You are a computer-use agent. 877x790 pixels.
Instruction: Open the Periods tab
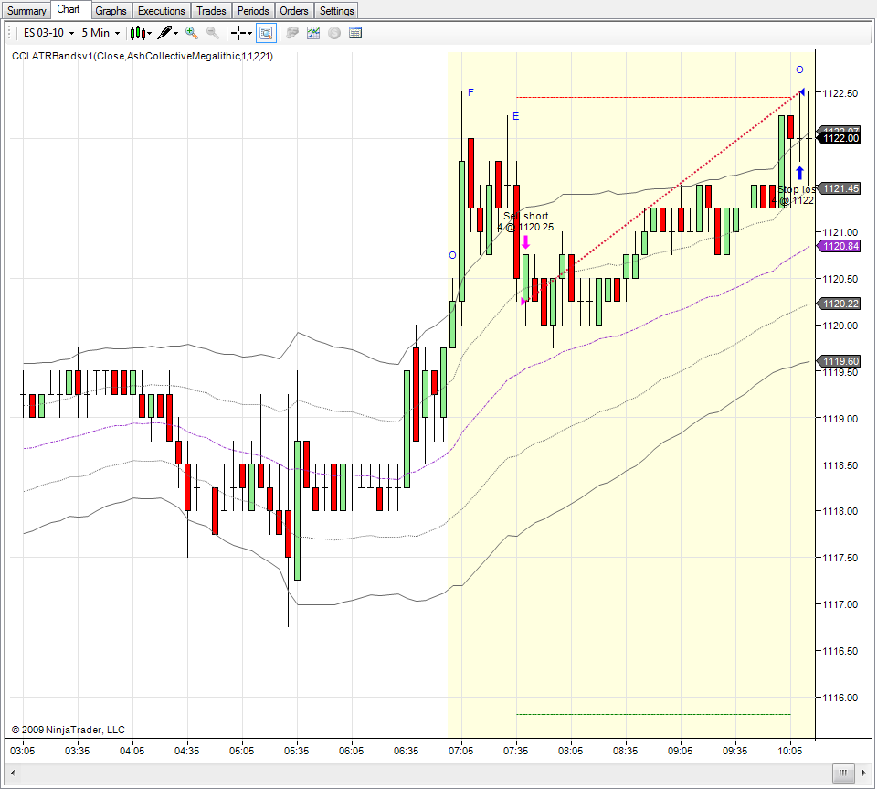coord(253,11)
